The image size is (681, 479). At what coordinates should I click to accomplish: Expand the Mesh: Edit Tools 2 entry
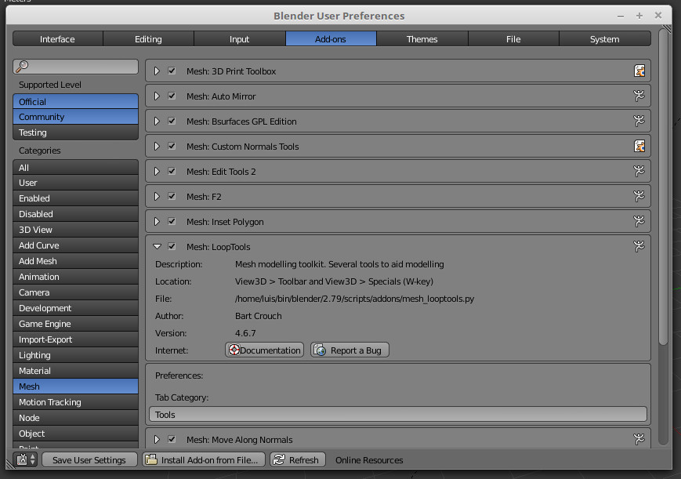click(x=157, y=172)
